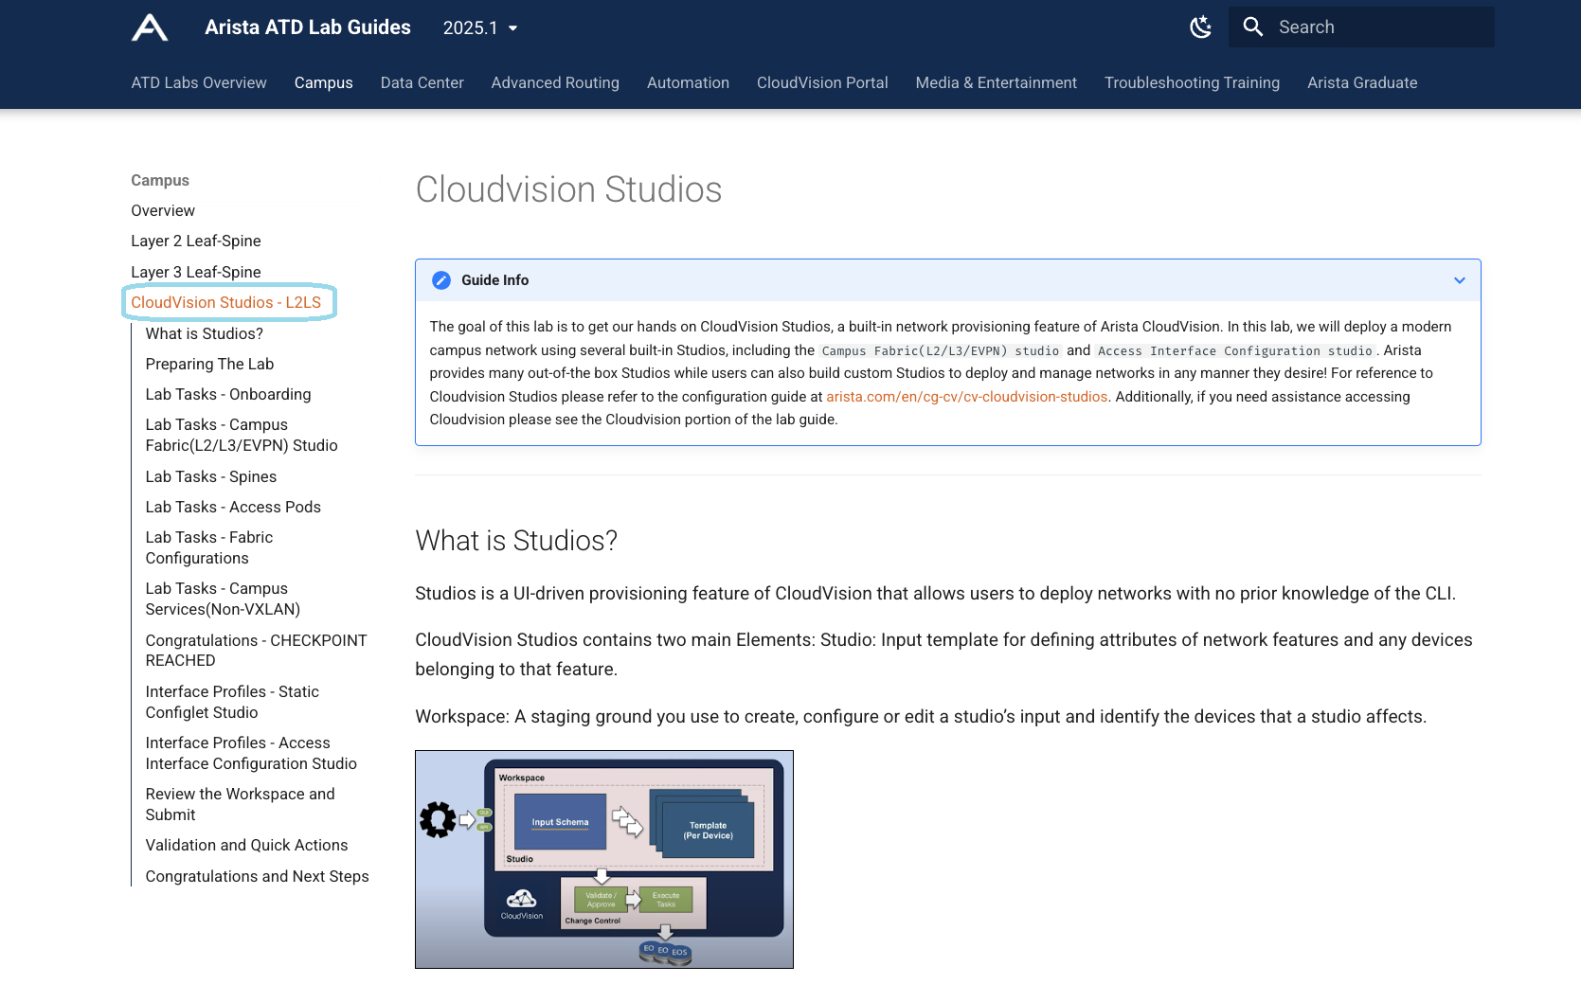Navigate to Review the Workspace and Submit
This screenshot has height=1002, width=1581.
pos(240,804)
